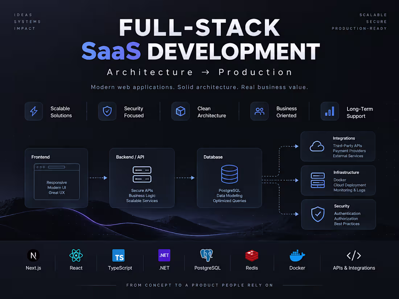The width and height of the screenshot is (399, 299).
Task: Click the "Data Modeling" text
Action: point(230,195)
